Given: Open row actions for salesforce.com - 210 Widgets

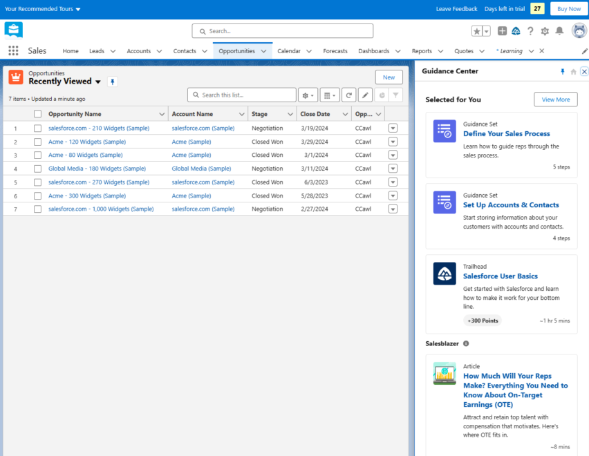Looking at the screenshot, I should (x=393, y=128).
